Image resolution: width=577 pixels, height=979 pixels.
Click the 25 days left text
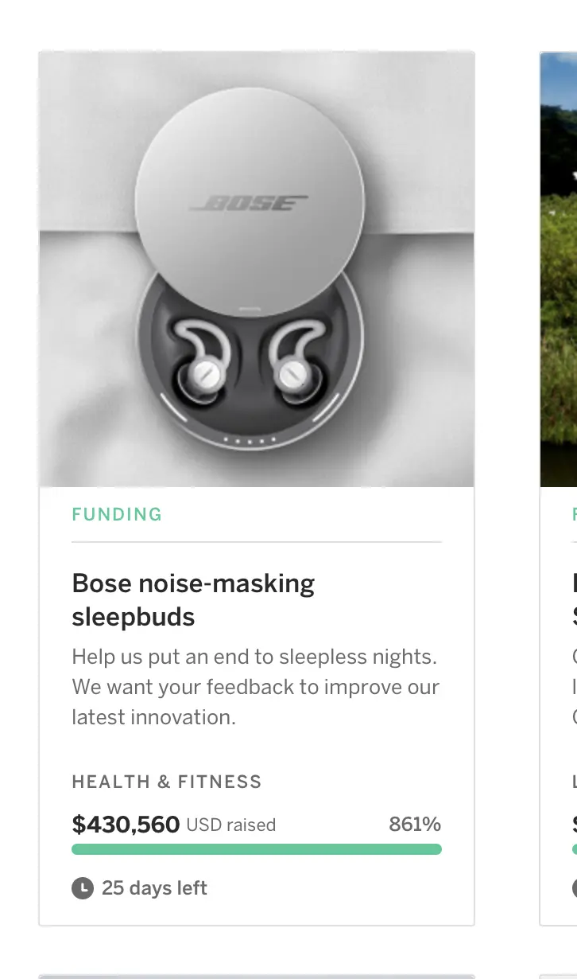coord(154,887)
